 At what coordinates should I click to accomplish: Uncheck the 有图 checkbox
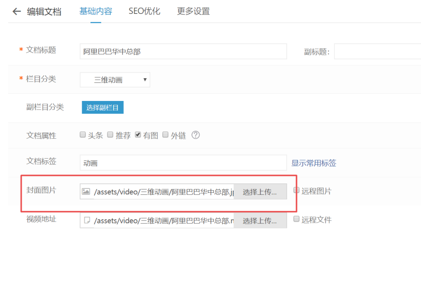138,135
